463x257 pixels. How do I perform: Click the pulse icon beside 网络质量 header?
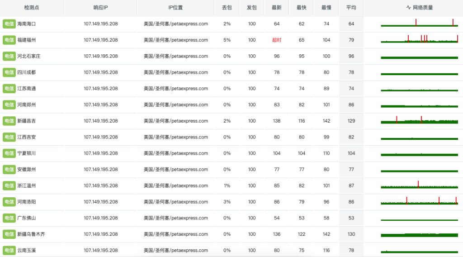tap(409, 8)
